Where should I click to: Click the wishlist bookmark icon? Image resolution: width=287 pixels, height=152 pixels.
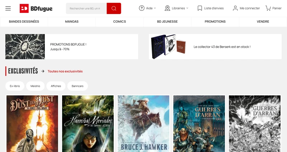coord(200,8)
